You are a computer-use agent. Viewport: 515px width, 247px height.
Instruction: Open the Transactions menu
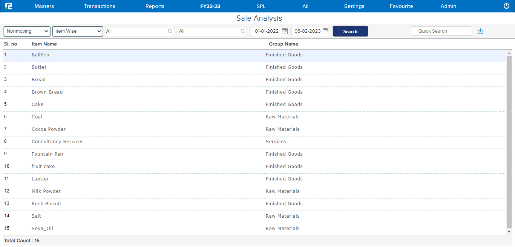(100, 6)
